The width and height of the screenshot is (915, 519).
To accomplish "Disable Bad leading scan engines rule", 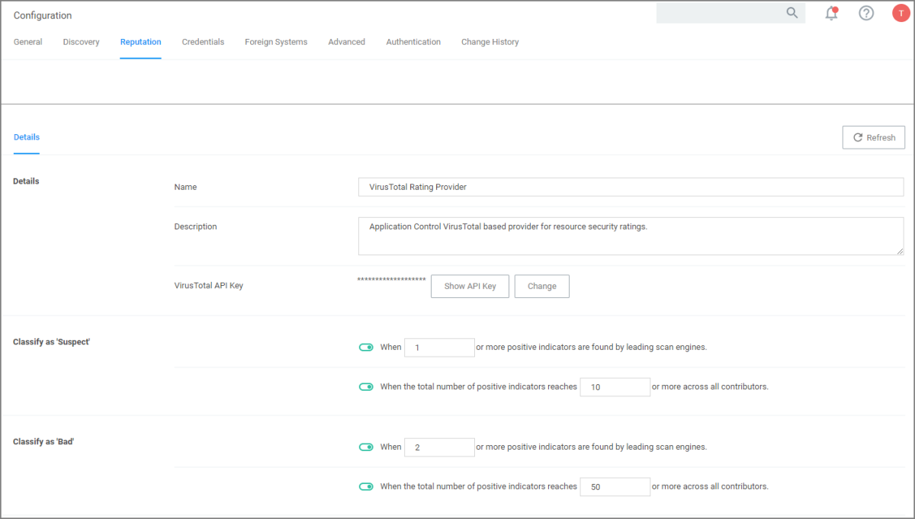I will [366, 447].
